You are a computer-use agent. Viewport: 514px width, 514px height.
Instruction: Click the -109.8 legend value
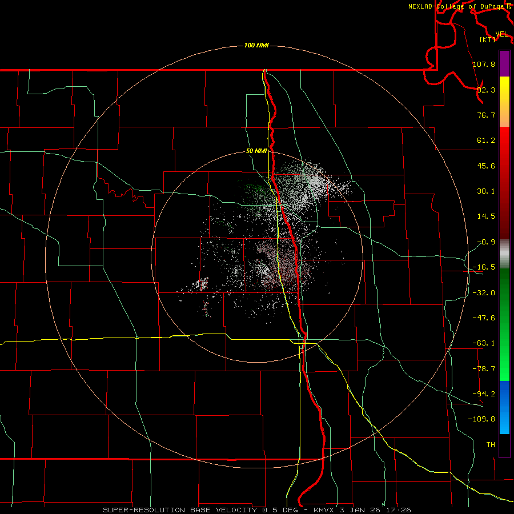pos(481,419)
